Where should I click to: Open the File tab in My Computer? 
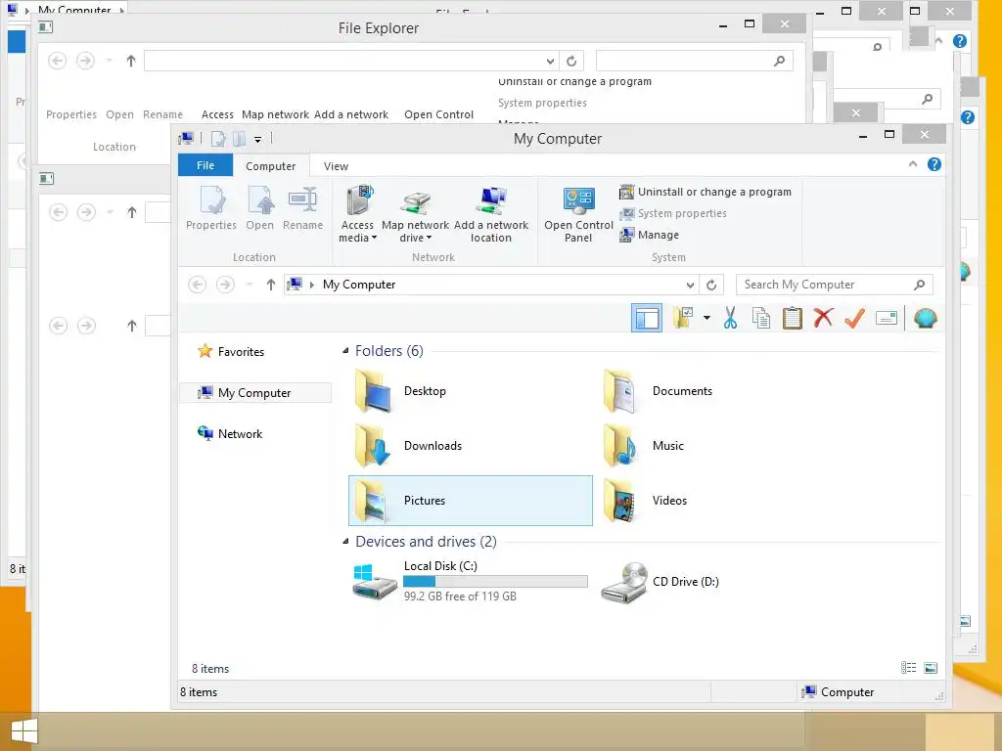click(205, 165)
